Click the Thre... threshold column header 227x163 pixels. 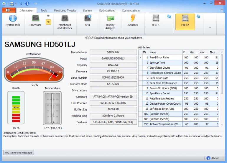[x=214, y=52]
